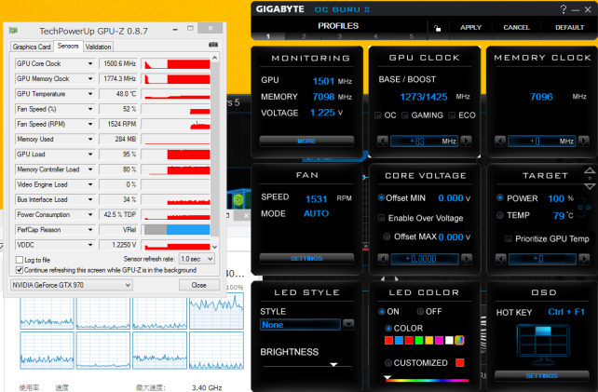Click the customized color rainbow slider
This screenshot has height=392, width=598.
coord(426,380)
